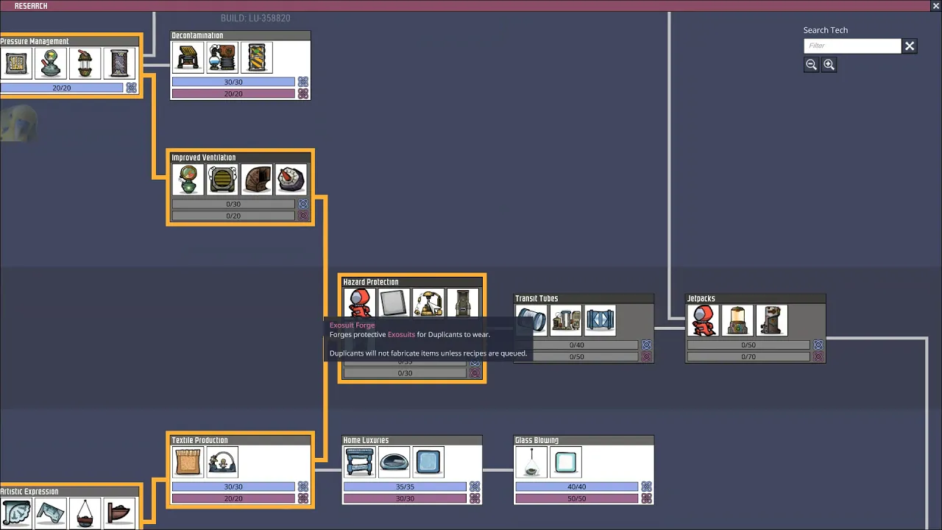The width and height of the screenshot is (942, 530).
Task: Select the corner moulding icon in Artistic Expression
Action: pos(51,513)
